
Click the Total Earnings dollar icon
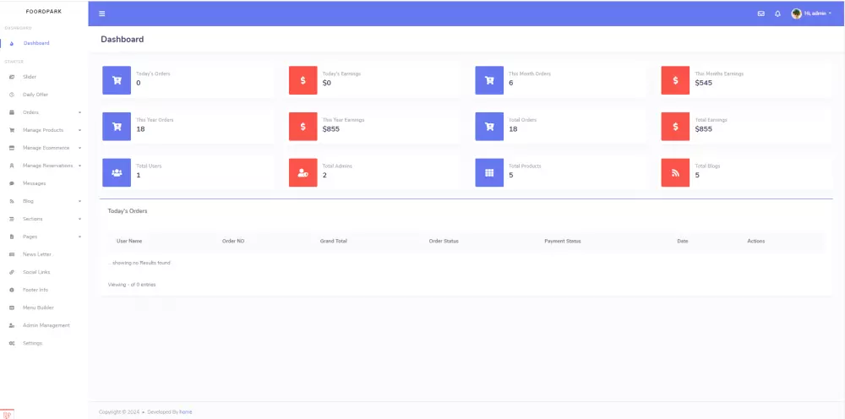[x=675, y=127]
